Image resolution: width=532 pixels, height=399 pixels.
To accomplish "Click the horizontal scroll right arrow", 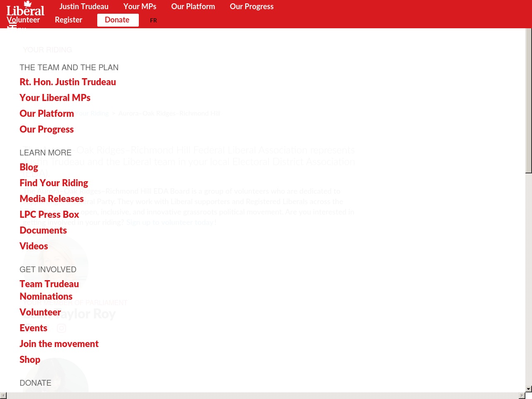I will click(x=522, y=396).
